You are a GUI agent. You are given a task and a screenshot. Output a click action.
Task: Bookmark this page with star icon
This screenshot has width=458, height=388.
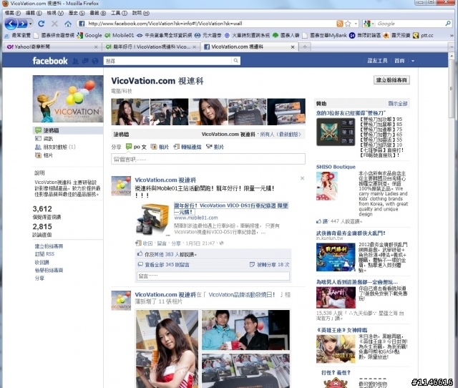click(348, 24)
